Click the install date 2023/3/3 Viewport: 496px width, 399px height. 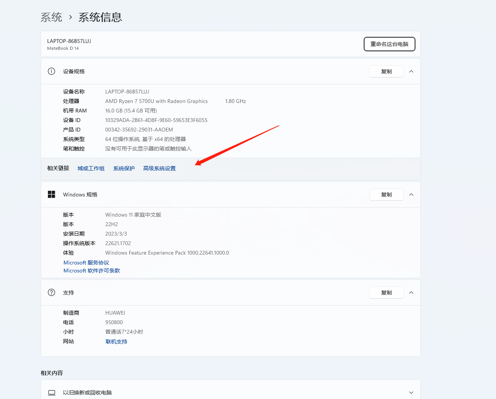pos(116,234)
